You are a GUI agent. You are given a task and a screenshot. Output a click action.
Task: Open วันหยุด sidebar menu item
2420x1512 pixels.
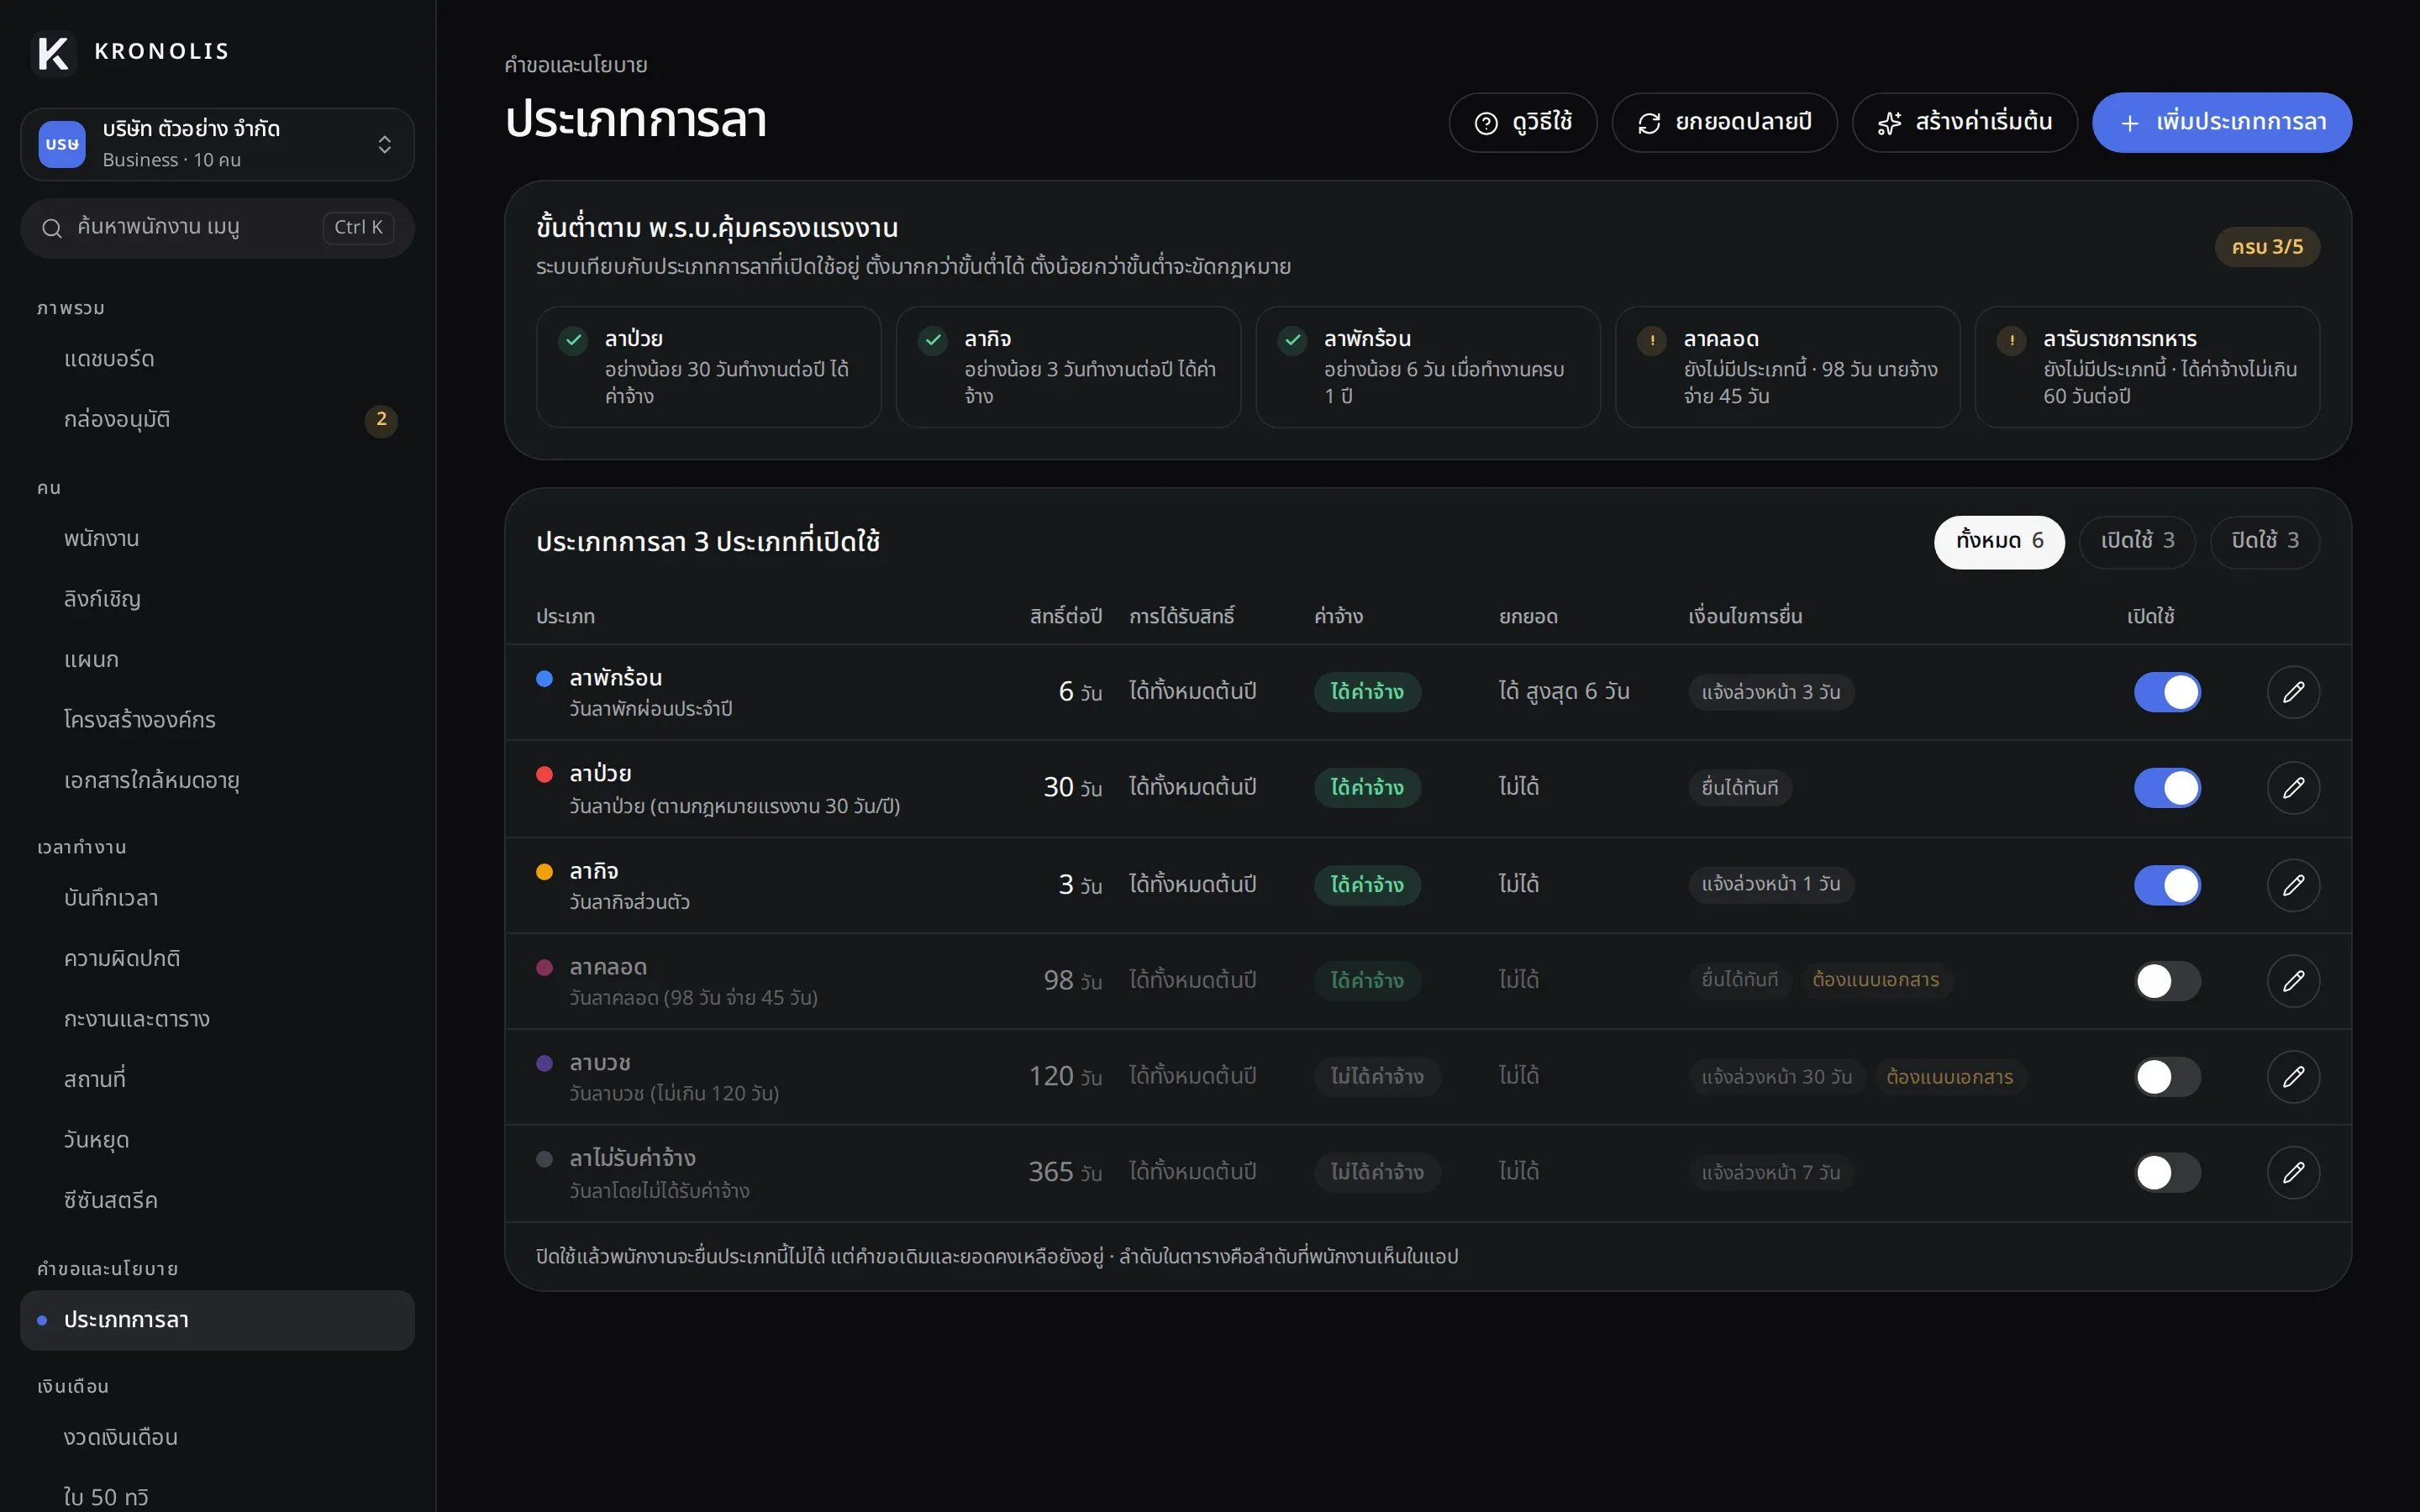(217, 1140)
